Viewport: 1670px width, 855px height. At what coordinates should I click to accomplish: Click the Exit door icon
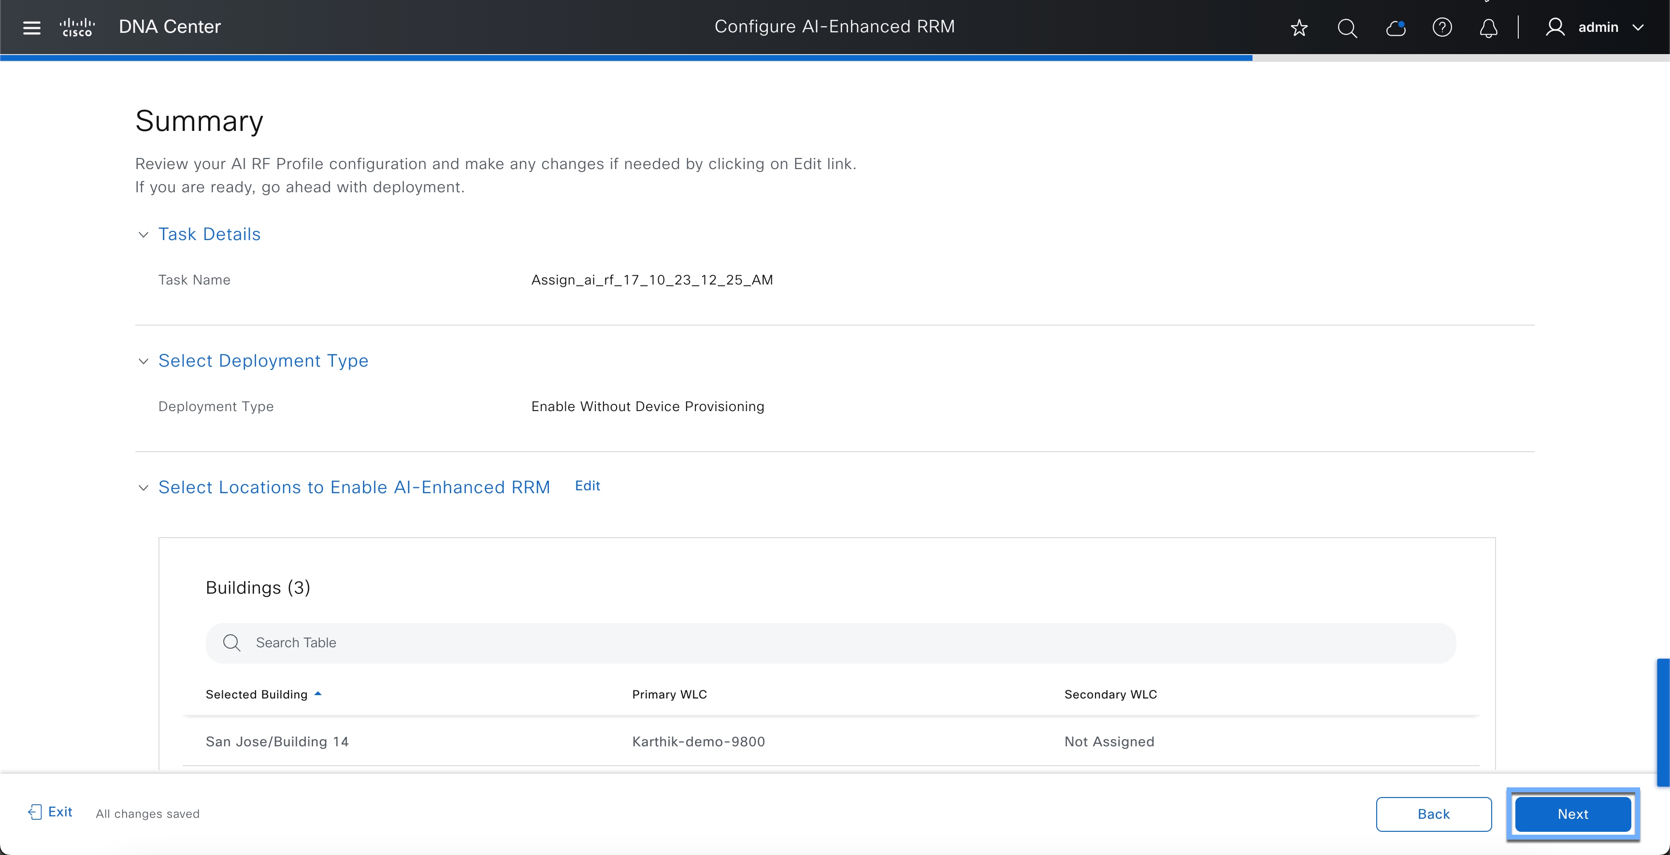[35, 812]
